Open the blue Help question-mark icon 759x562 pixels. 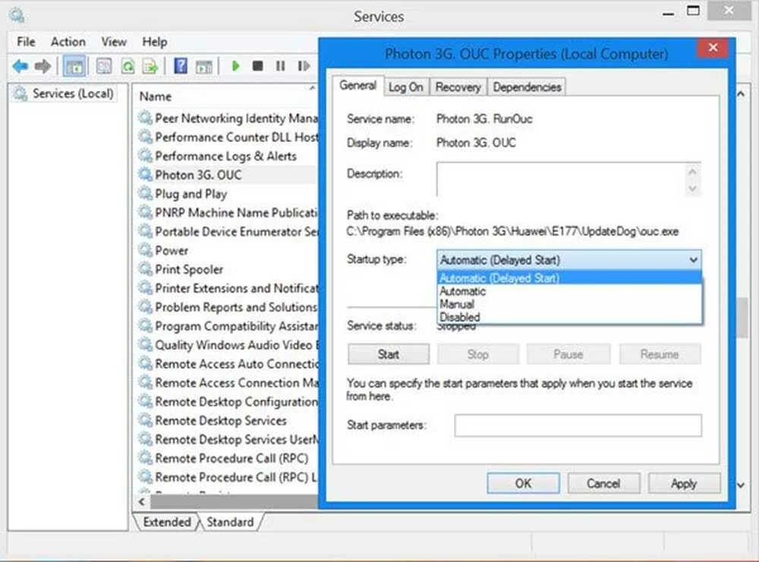tap(181, 66)
